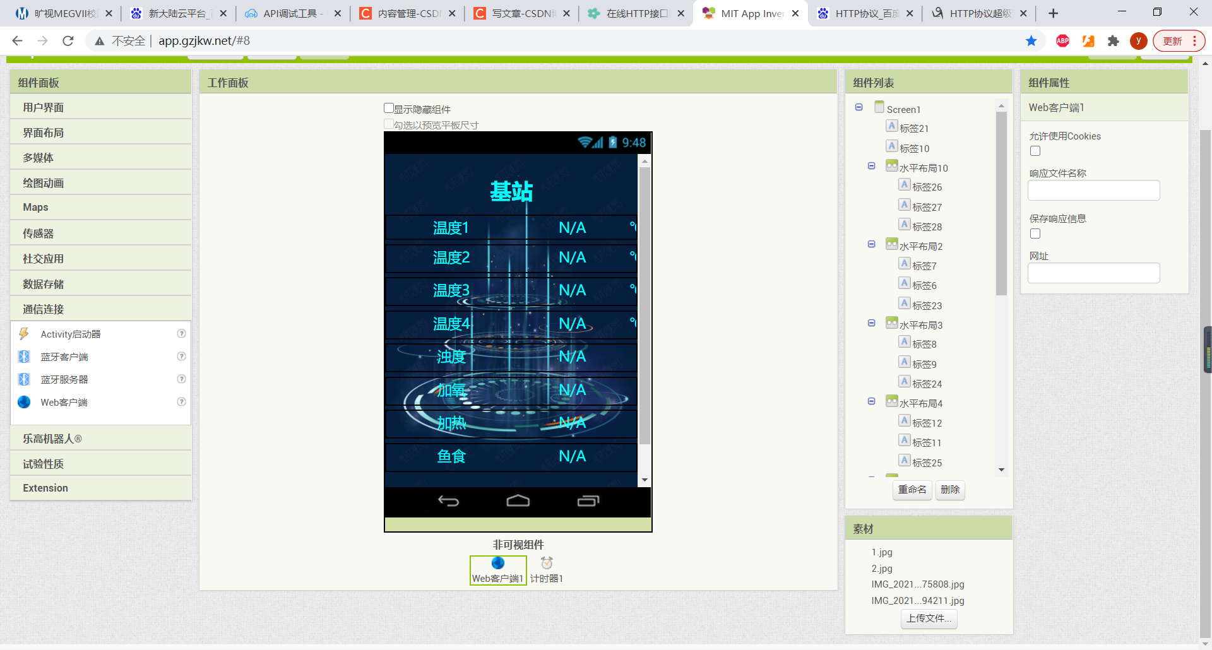
Task: Click the 重命名 rename button
Action: [x=912, y=490]
